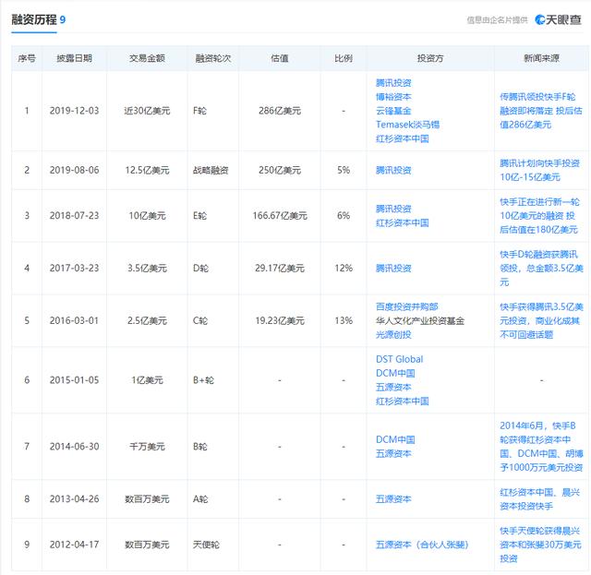Click the 29.17亿美元 valuation cell
This screenshot has width=591, height=575.
[280, 269]
